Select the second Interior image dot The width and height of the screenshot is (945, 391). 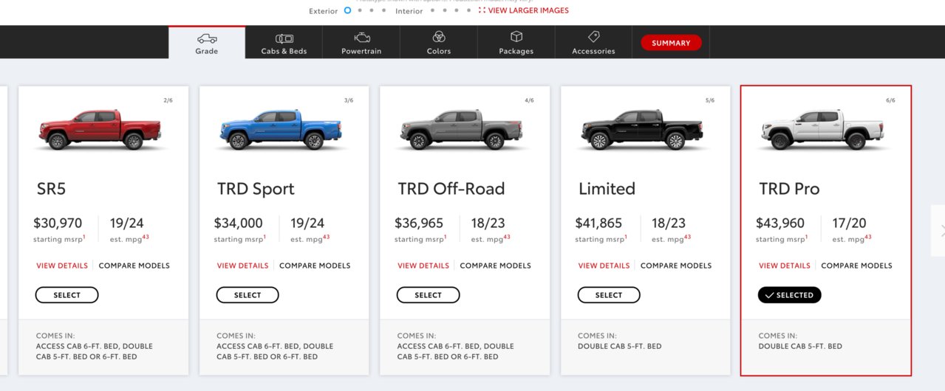[446, 10]
